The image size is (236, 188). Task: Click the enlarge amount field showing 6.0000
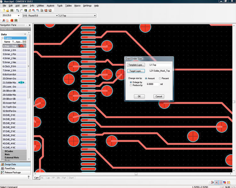click(x=153, y=84)
